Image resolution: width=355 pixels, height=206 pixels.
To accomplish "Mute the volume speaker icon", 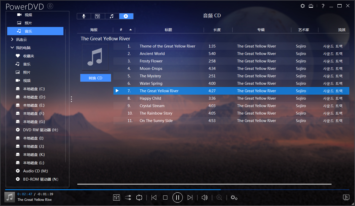I will 205,198.
